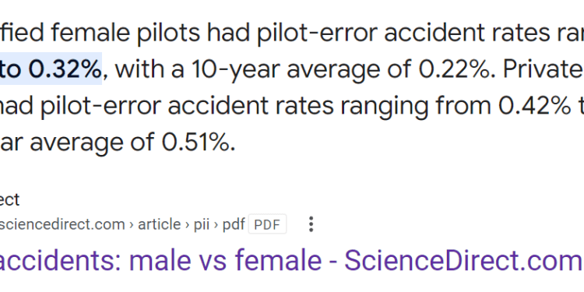
Task: Select the 'pii' breadcrumb segment
Action: (202, 224)
